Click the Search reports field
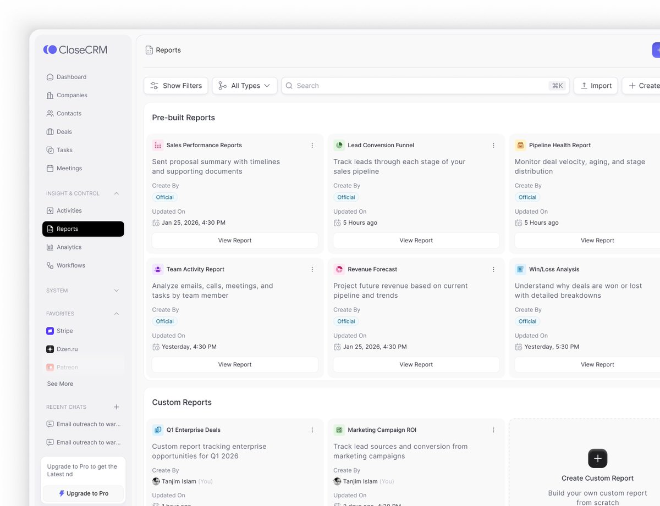 (426, 86)
